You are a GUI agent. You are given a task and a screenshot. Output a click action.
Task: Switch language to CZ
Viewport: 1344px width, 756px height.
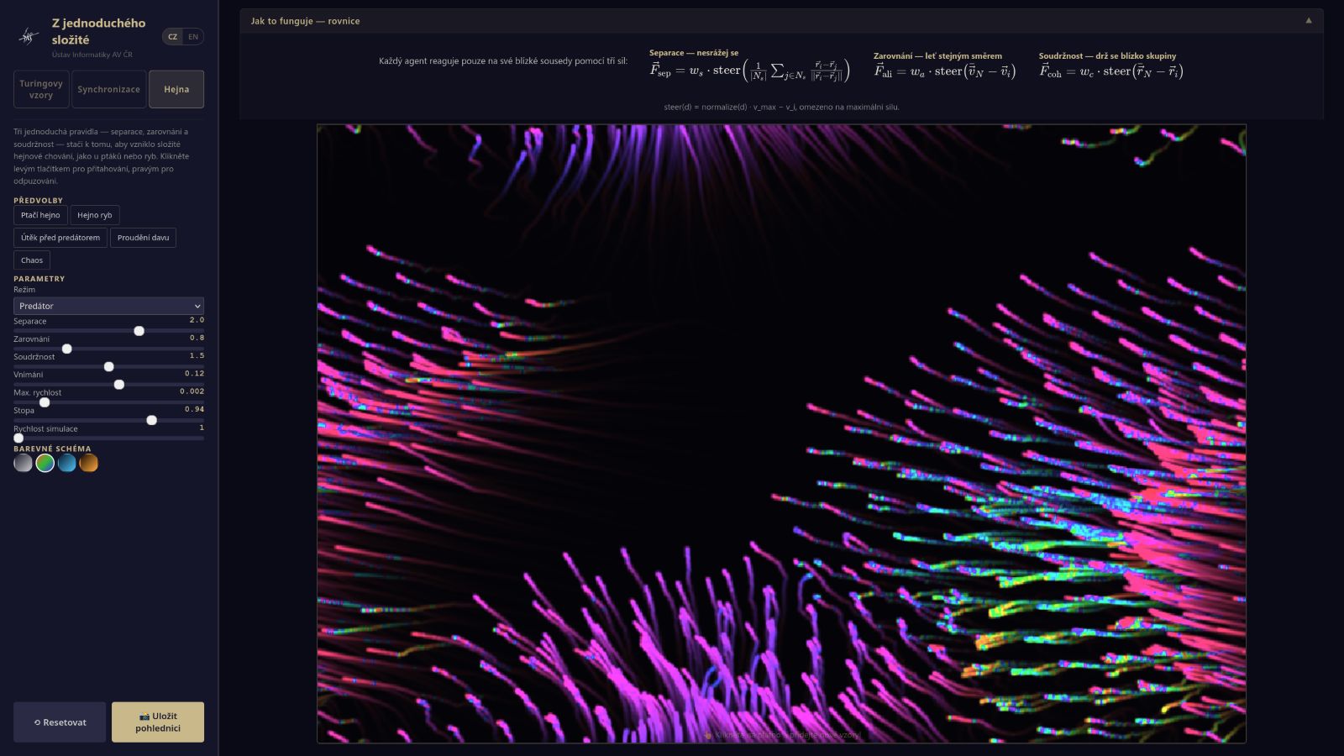pyautogui.click(x=173, y=37)
